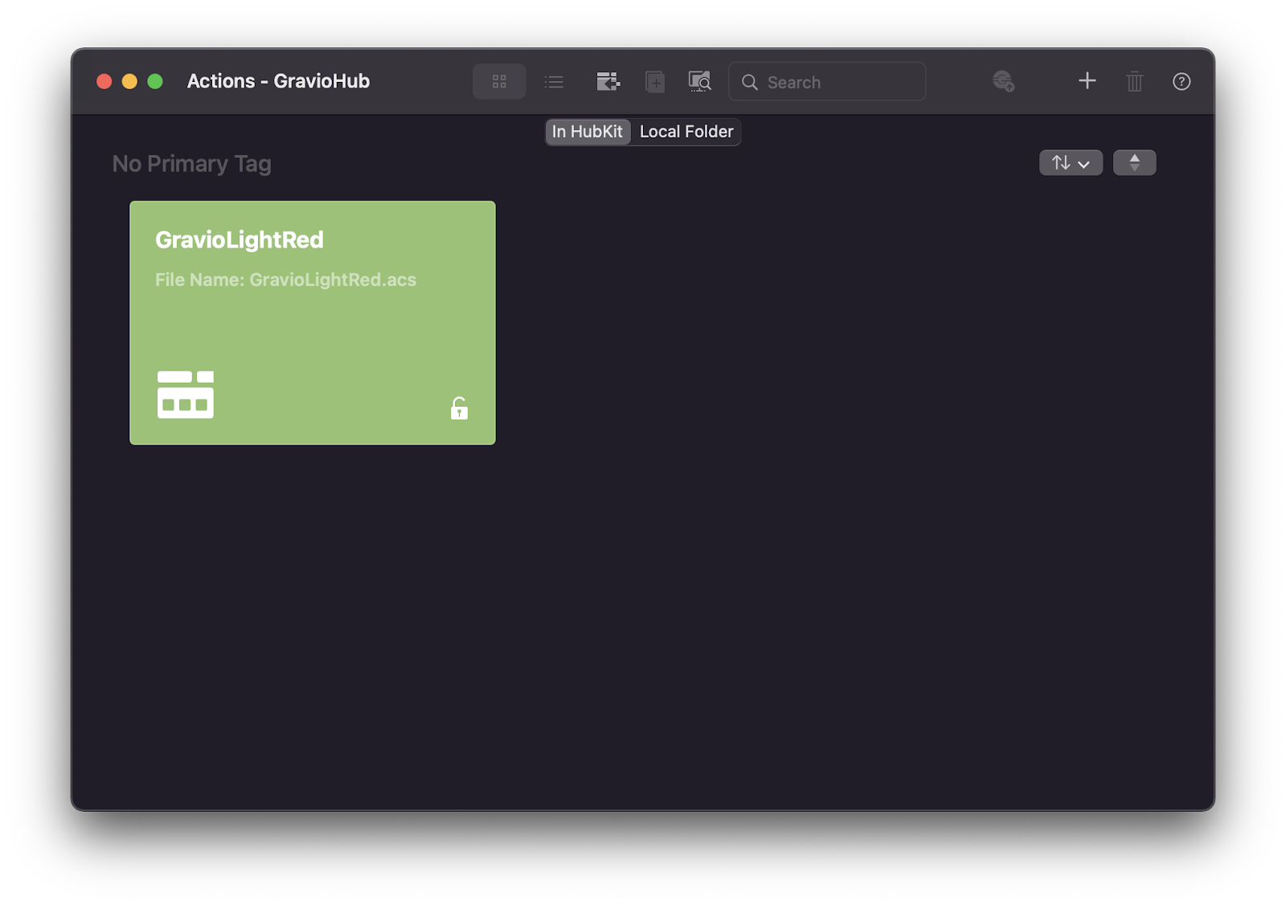
Task: Select the In HubKit tab
Action: pyautogui.click(x=588, y=131)
